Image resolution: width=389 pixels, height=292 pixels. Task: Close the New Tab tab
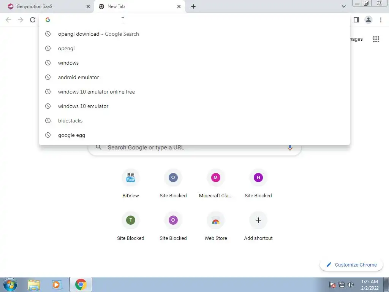(179, 6)
